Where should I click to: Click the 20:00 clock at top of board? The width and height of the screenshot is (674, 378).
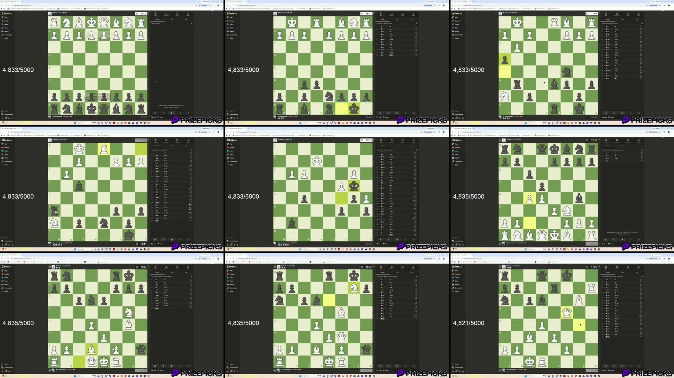click(x=141, y=13)
